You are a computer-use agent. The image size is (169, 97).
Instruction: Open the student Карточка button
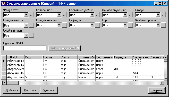[x=30, y=90]
